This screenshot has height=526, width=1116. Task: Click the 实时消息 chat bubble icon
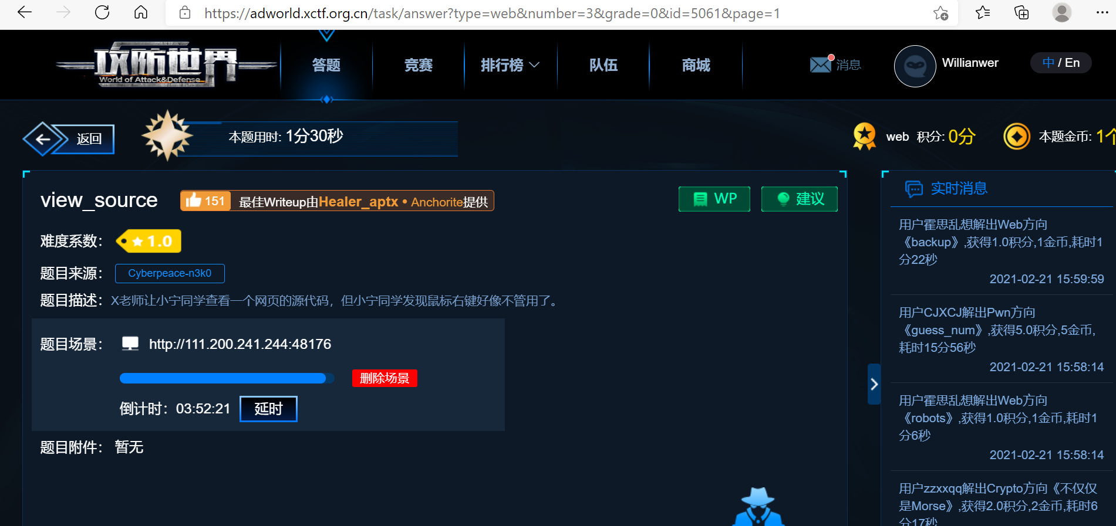pos(914,189)
